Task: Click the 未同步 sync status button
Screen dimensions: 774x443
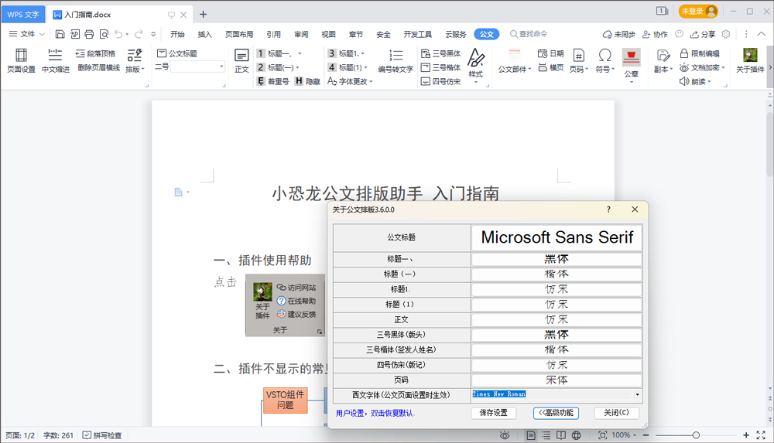Action: coord(619,34)
